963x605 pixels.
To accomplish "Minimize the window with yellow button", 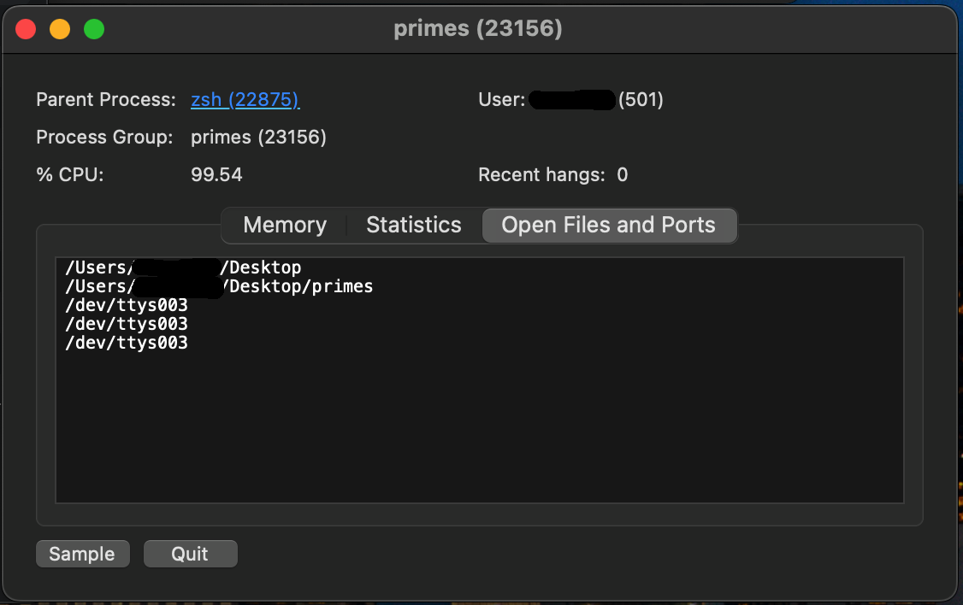I will tap(60, 29).
